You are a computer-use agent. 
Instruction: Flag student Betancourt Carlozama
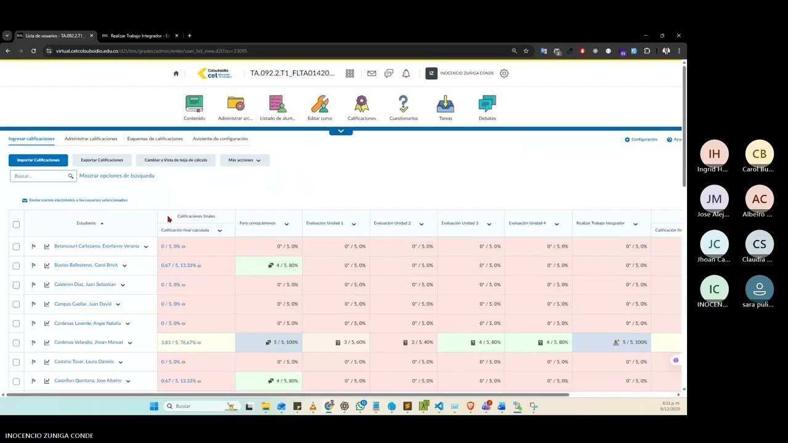tap(33, 246)
